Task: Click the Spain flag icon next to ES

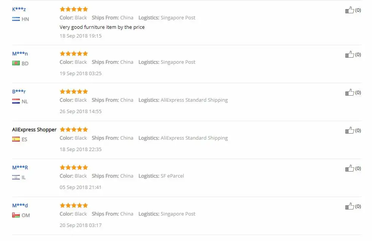Action: pos(16,139)
